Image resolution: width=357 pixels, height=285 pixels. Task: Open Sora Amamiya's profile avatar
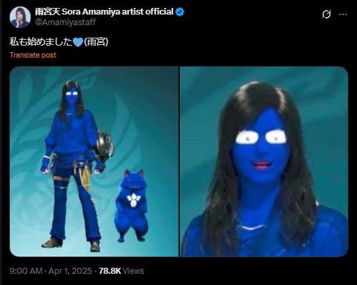pyautogui.click(x=20, y=17)
